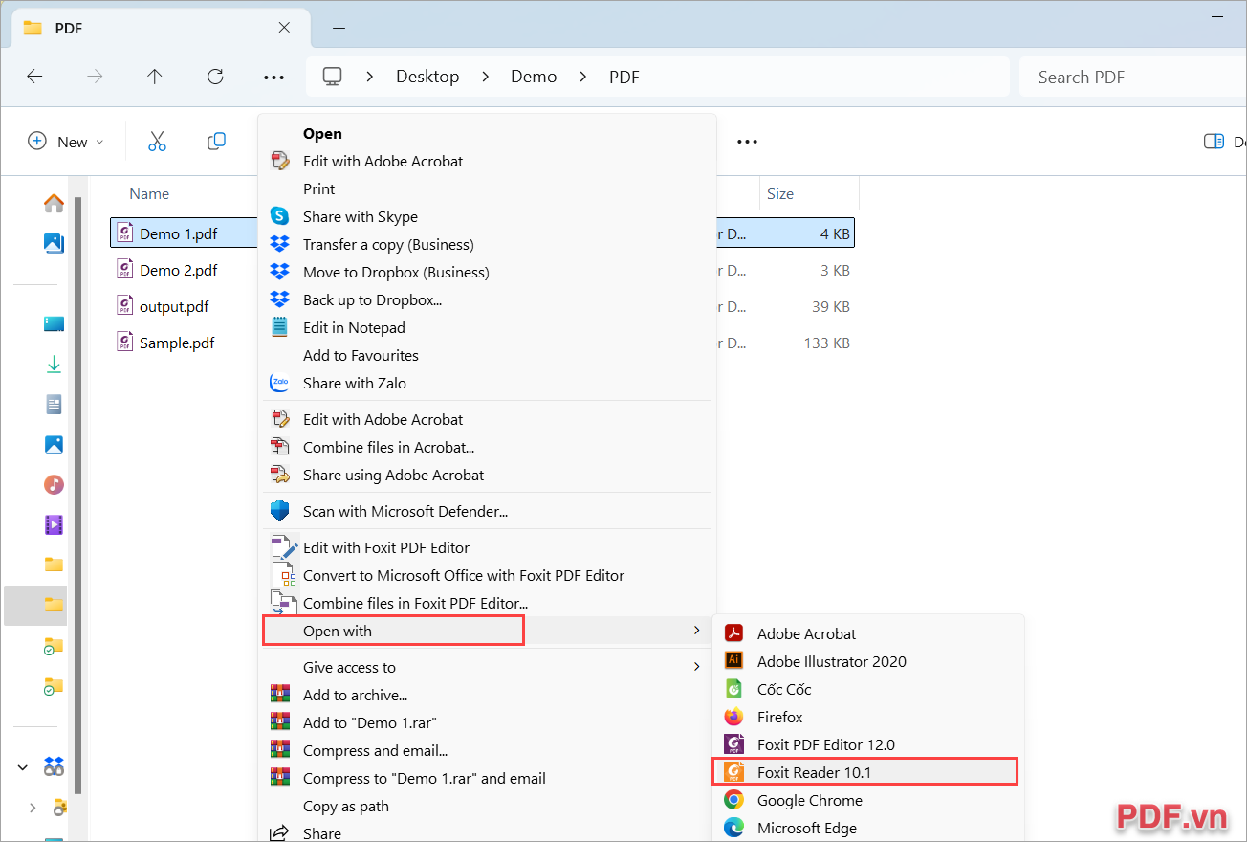Select Print from the context menu

point(319,188)
